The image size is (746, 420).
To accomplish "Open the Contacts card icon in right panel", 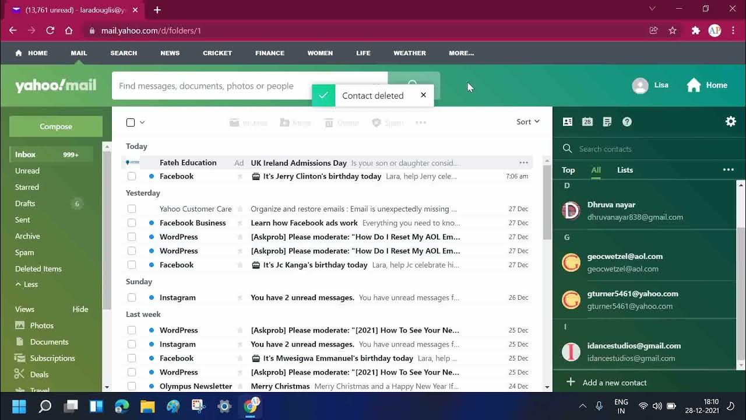I will tap(568, 122).
